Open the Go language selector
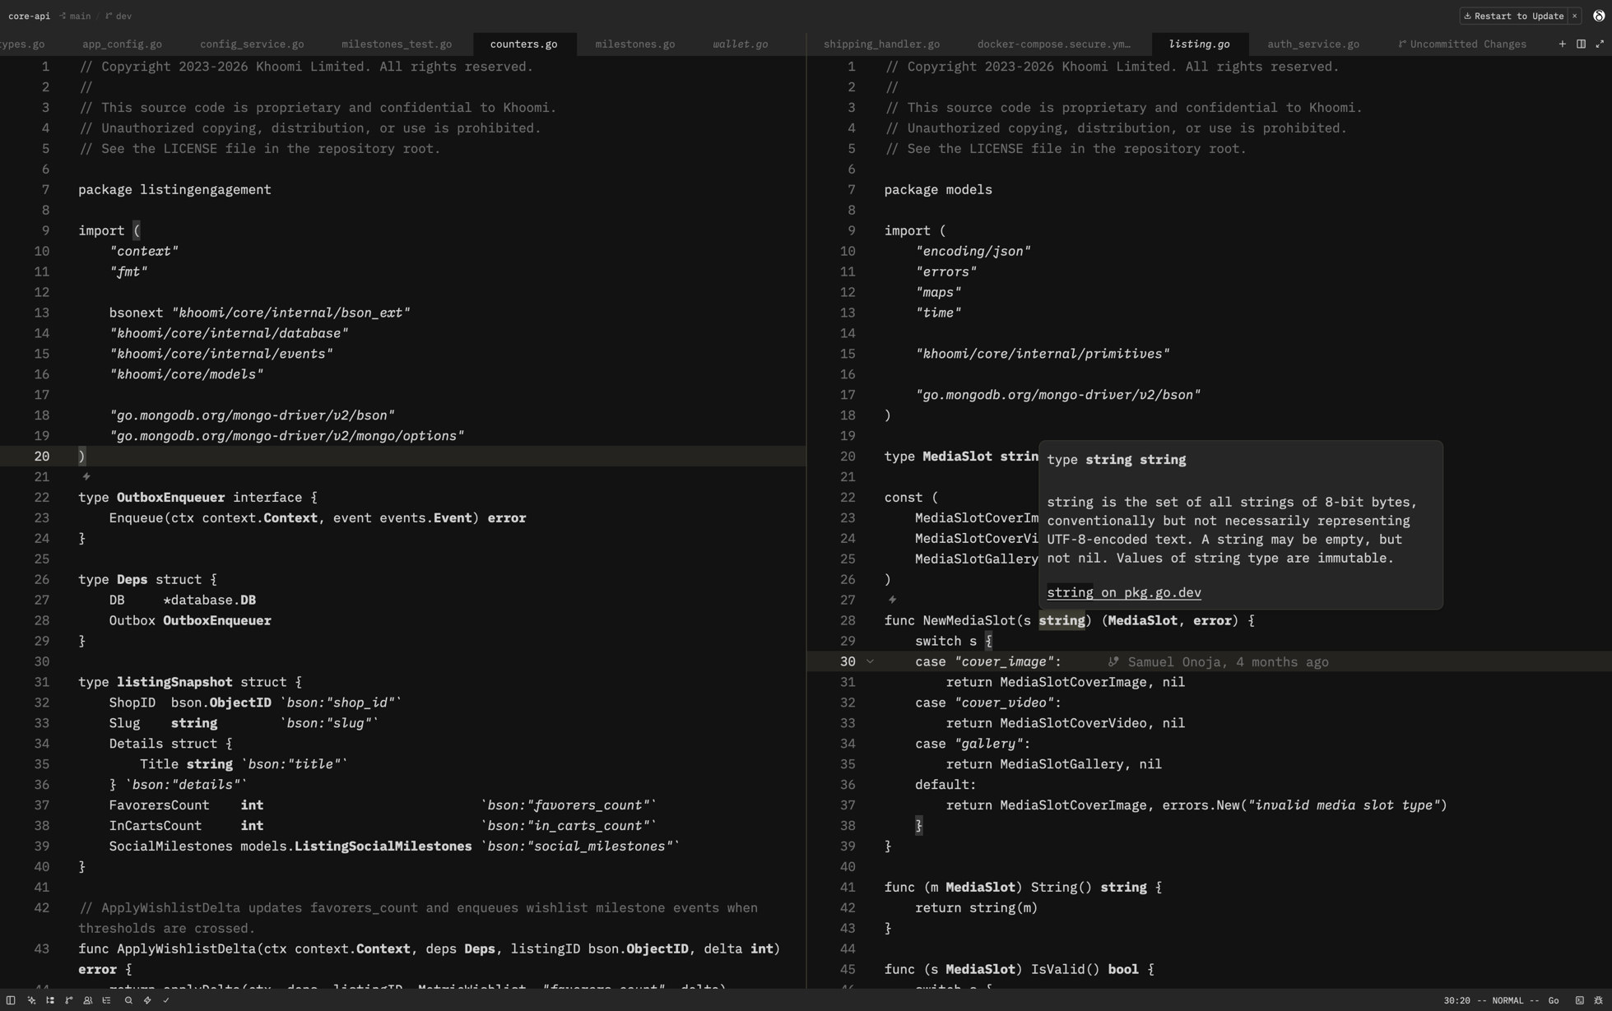 [x=1554, y=1000]
